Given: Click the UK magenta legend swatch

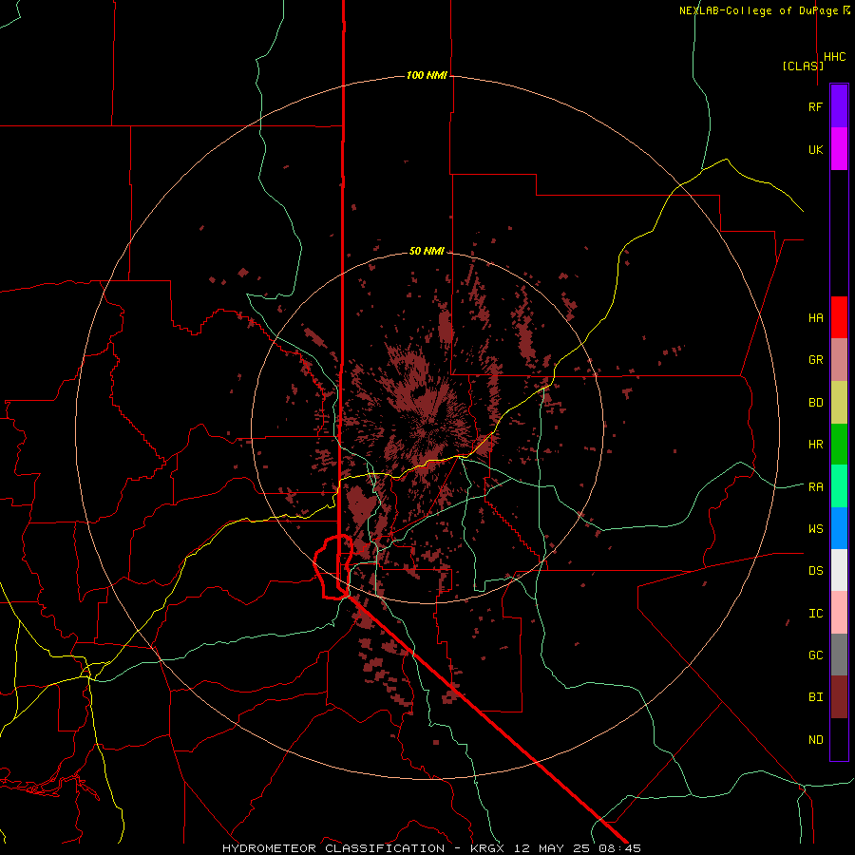Looking at the screenshot, I should click(839, 149).
